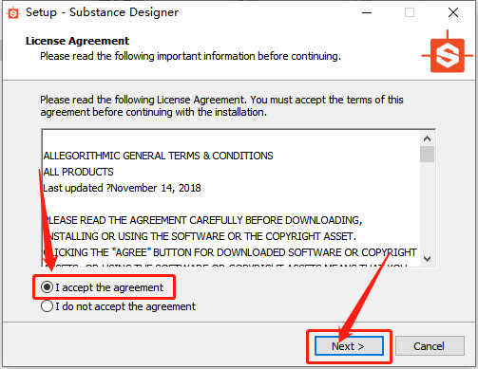Choose 'I do not accept the agreement'
Viewport: 478px width, 369px height.
[x=118, y=306]
